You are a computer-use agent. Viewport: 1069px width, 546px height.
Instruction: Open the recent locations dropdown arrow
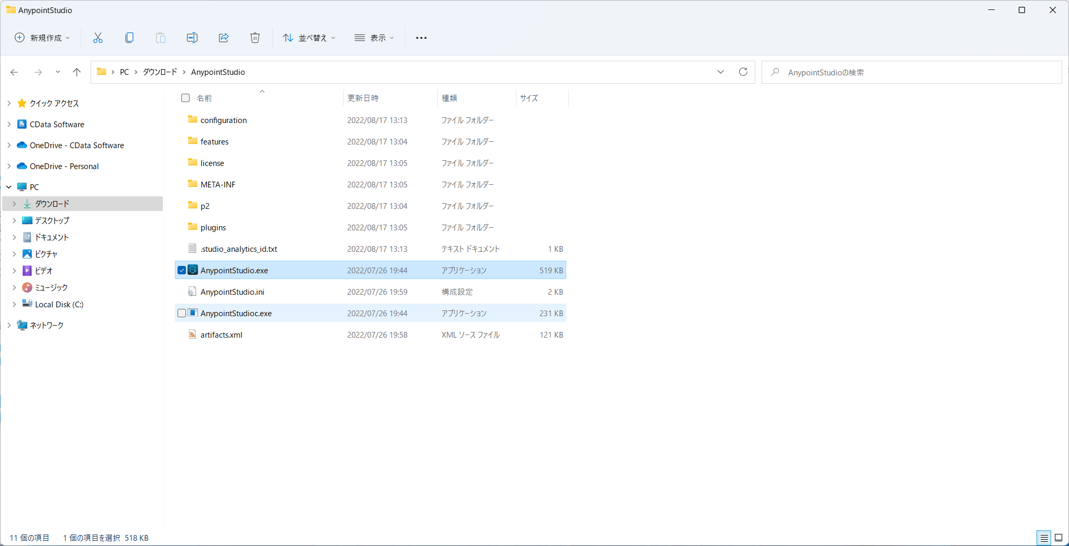(58, 72)
